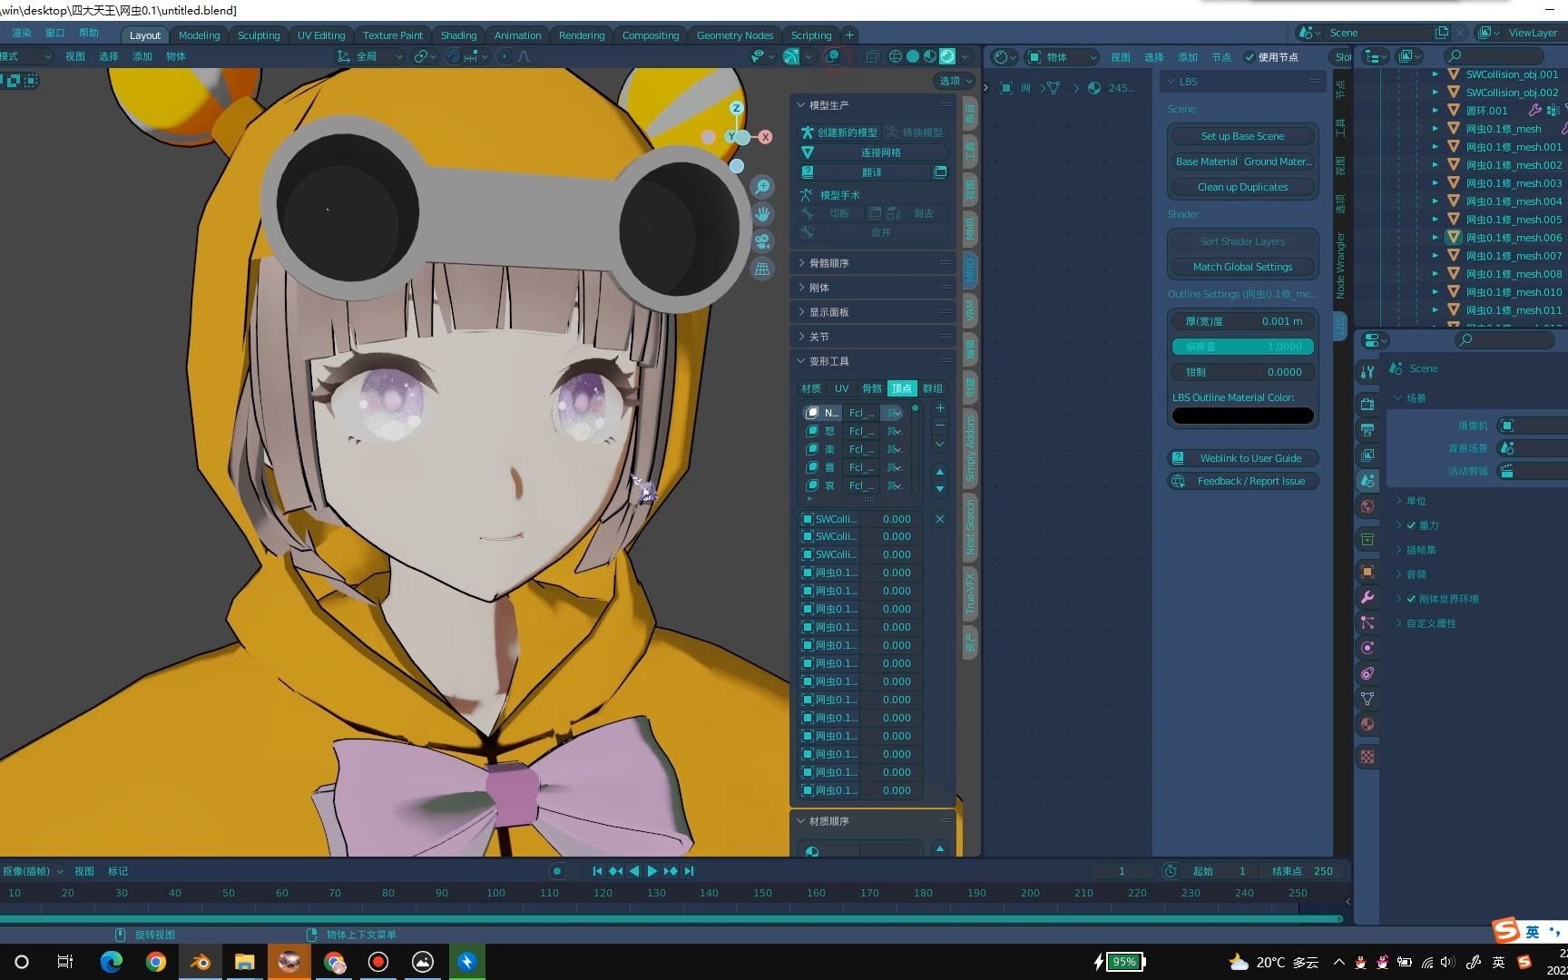Toggle auto keying record dot

[557, 871]
